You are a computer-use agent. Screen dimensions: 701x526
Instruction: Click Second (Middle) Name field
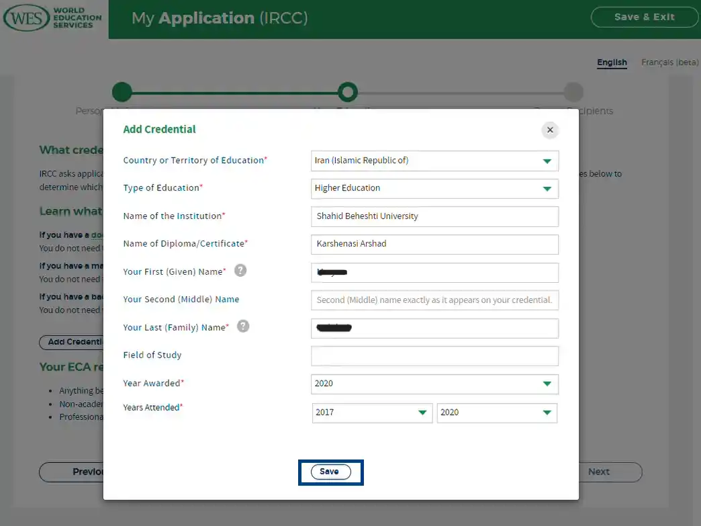[434, 300]
